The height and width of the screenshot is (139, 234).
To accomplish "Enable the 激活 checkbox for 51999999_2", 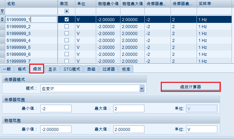I will [x=67, y=26].
